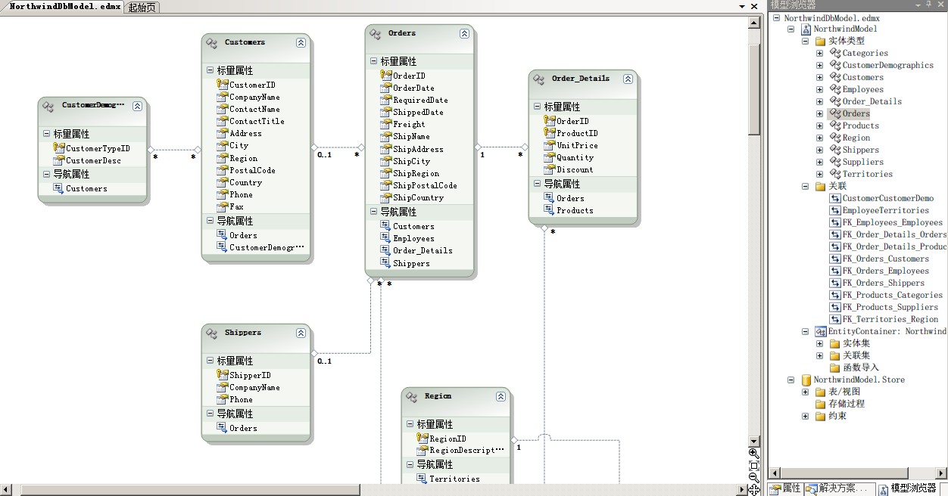Click the Shippers entity header icon

pyautogui.click(x=213, y=333)
